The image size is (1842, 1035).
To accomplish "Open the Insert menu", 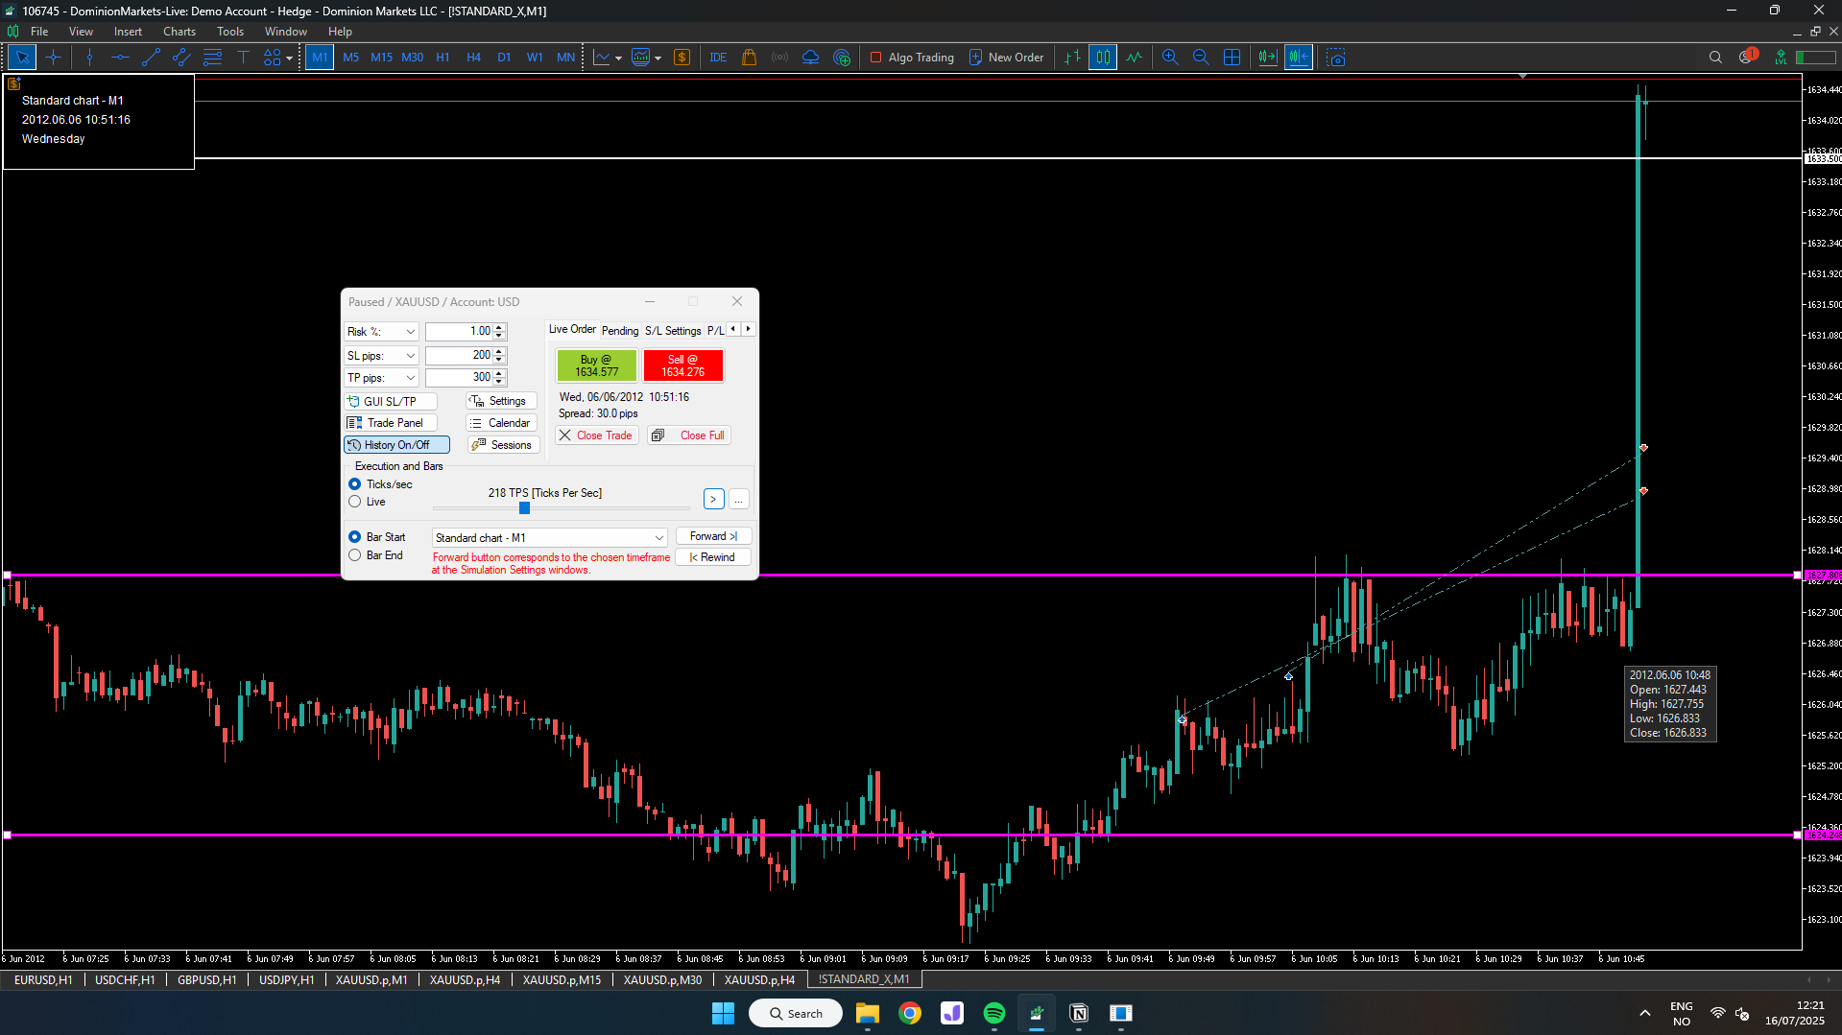I will tap(128, 32).
